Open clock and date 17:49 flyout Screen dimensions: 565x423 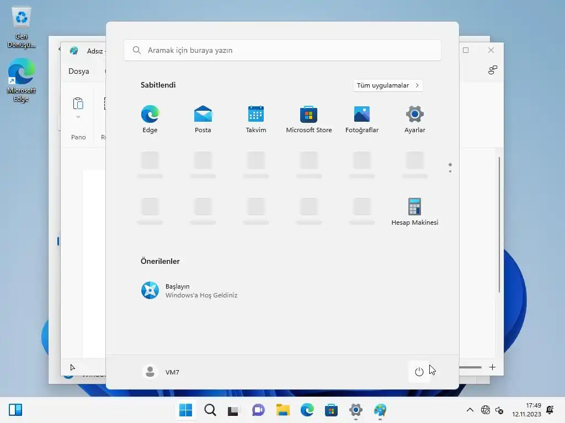point(526,410)
